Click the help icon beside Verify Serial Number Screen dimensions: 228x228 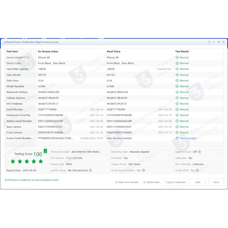coord(144,171)
